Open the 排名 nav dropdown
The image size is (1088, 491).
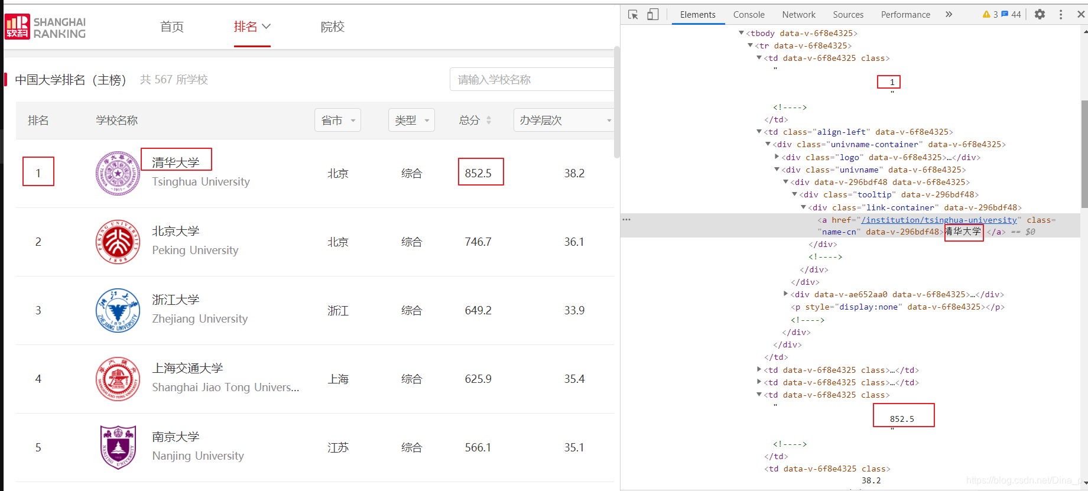pos(252,27)
